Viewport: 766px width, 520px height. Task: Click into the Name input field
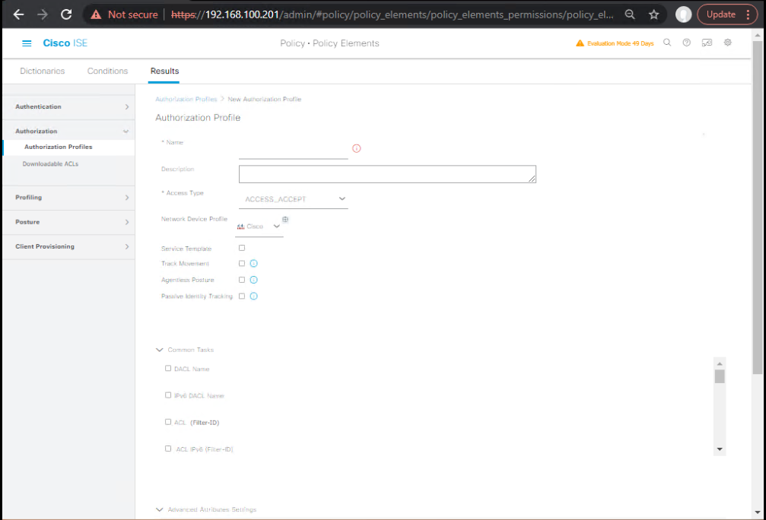click(294, 151)
